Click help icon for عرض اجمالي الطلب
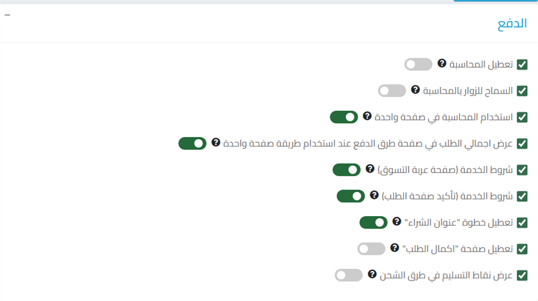The image size is (538, 301). click(x=216, y=142)
